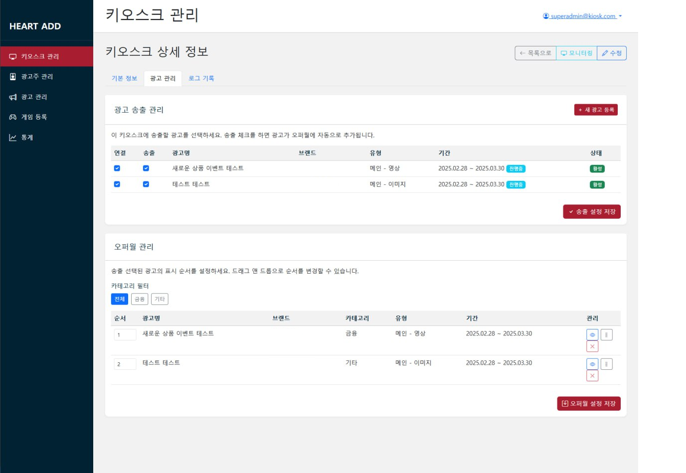Switch to the 기본 정보 tab

[124, 78]
